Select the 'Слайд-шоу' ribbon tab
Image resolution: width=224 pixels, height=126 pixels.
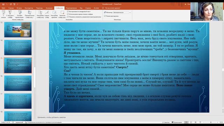(x=59, y=8)
